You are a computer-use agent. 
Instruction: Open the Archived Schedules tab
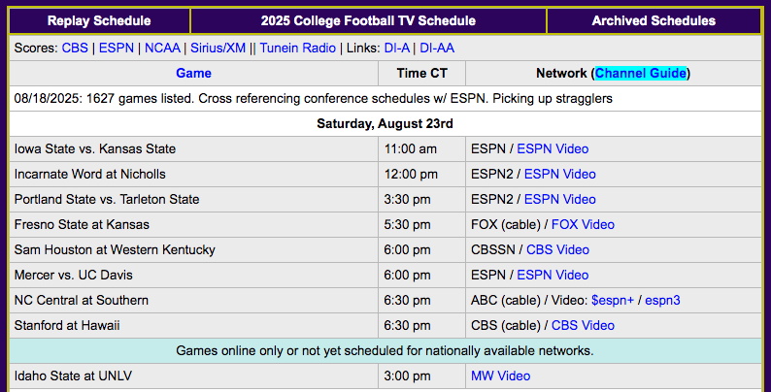click(x=654, y=20)
